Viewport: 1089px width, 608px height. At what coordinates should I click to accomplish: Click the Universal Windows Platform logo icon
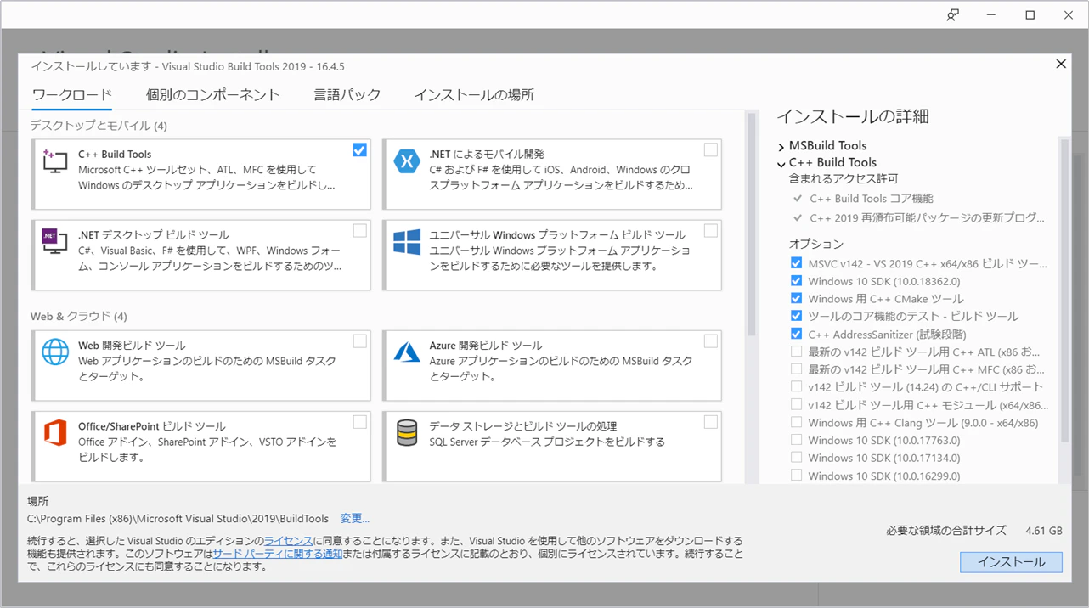coord(407,243)
